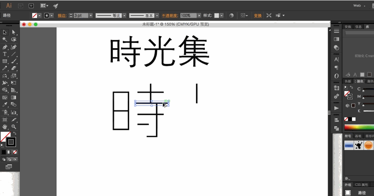Open the 描边 stroke panel link
Viewport: 374px width, 196px height.
click(62, 16)
